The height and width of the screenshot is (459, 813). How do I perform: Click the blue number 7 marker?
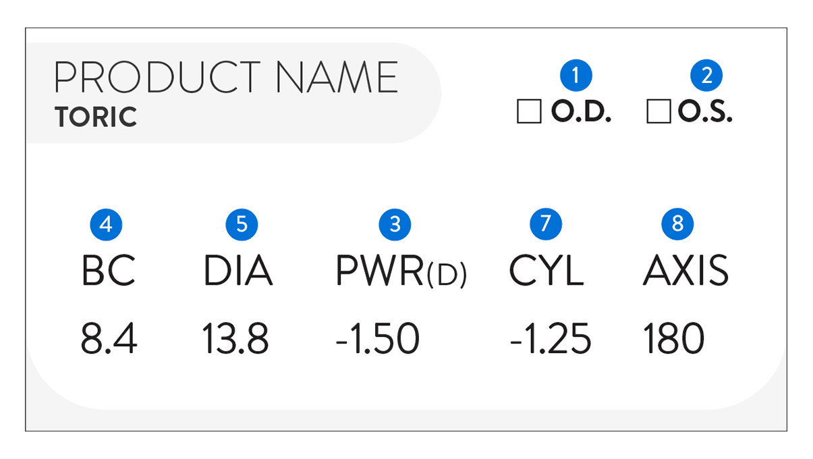point(546,224)
